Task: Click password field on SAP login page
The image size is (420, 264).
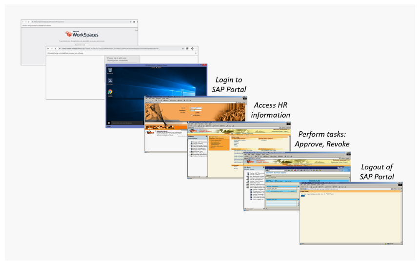Action: click(x=196, y=110)
